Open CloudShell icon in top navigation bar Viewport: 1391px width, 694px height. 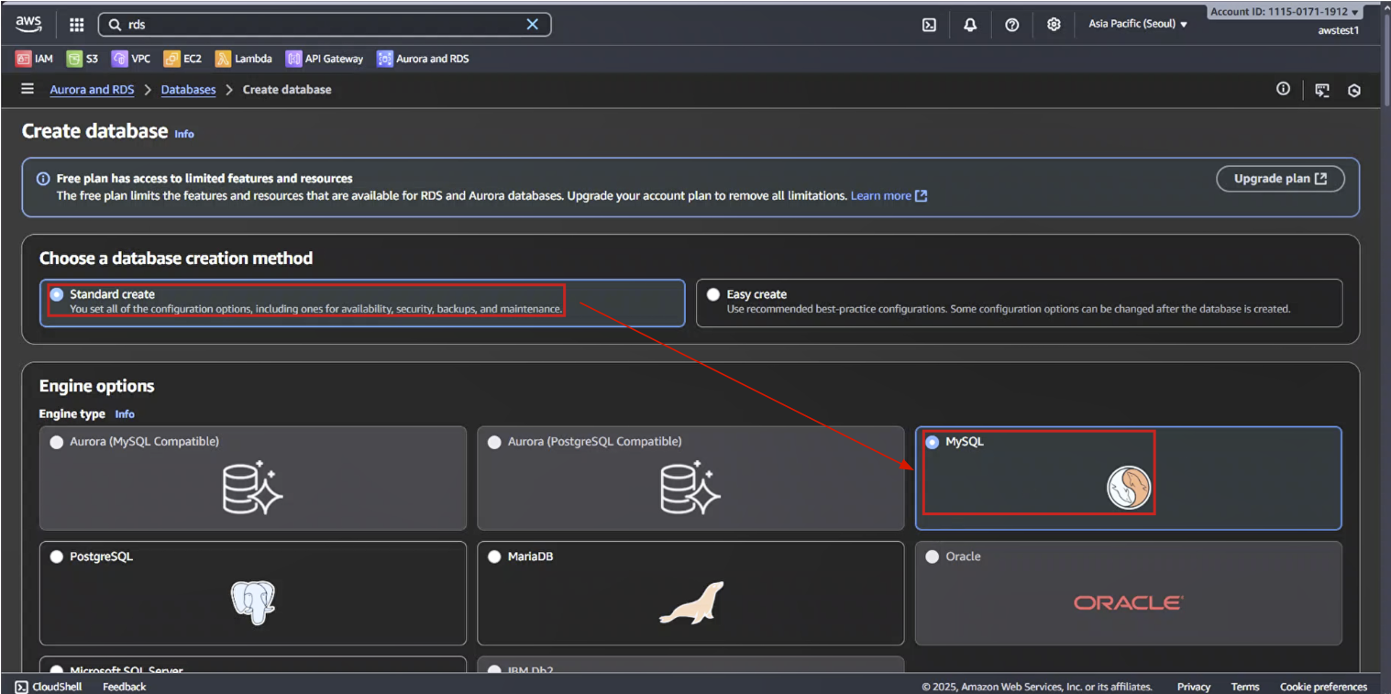929,25
